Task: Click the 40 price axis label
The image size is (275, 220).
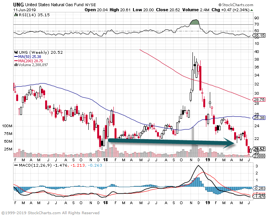Action: (x=256, y=51)
